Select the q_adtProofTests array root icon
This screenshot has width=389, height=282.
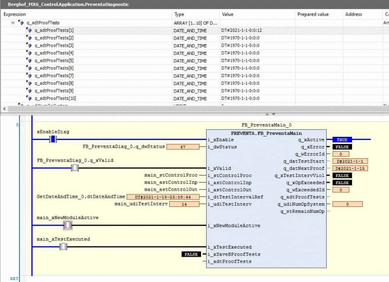tap(21, 23)
